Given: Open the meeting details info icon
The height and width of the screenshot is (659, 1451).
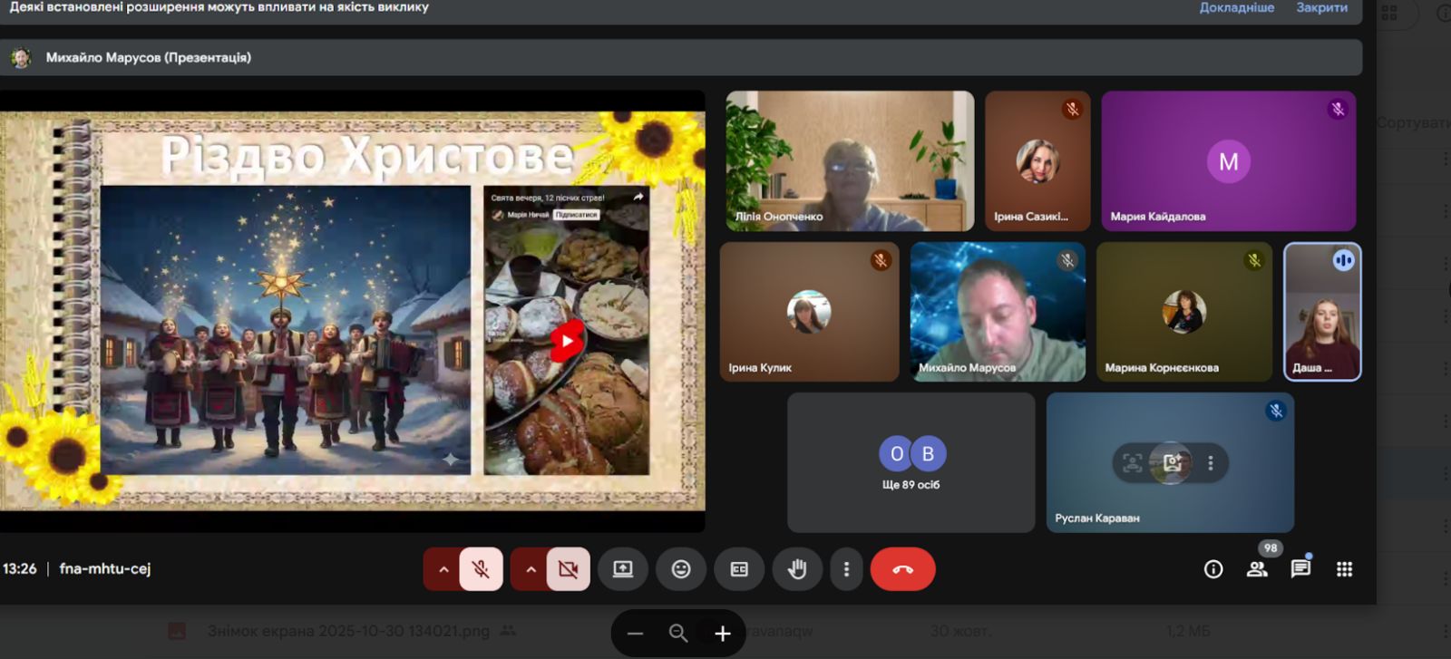Looking at the screenshot, I should click(1213, 569).
